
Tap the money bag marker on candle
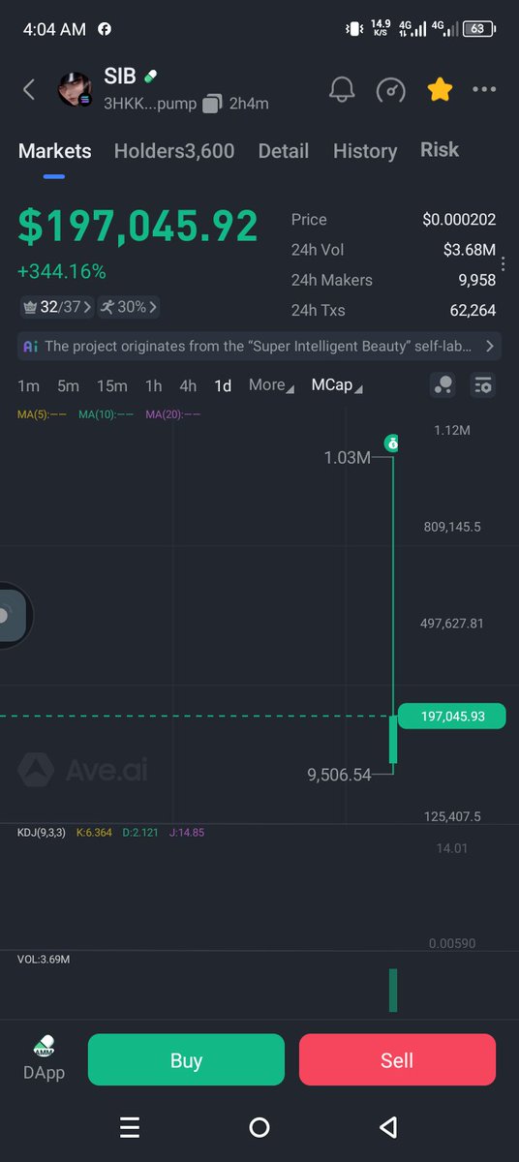click(391, 443)
